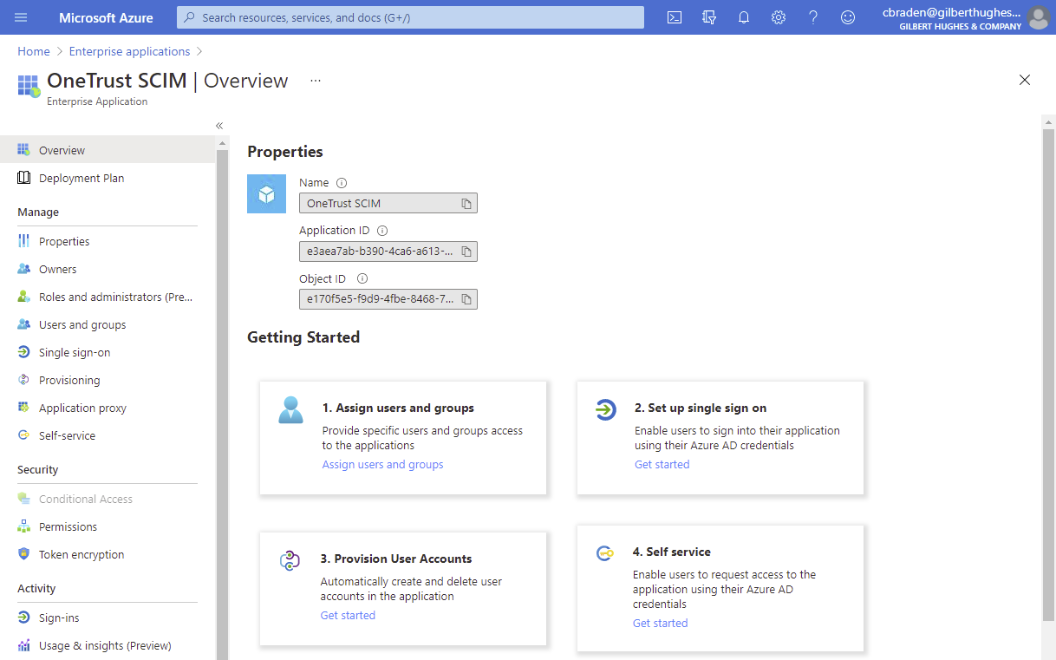The image size is (1056, 660).
Task: Click the Assign users and groups link
Action: pos(382,465)
